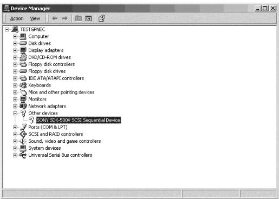The image size is (279, 199).
Task: Close the Device Manager window
Action: [272, 8]
